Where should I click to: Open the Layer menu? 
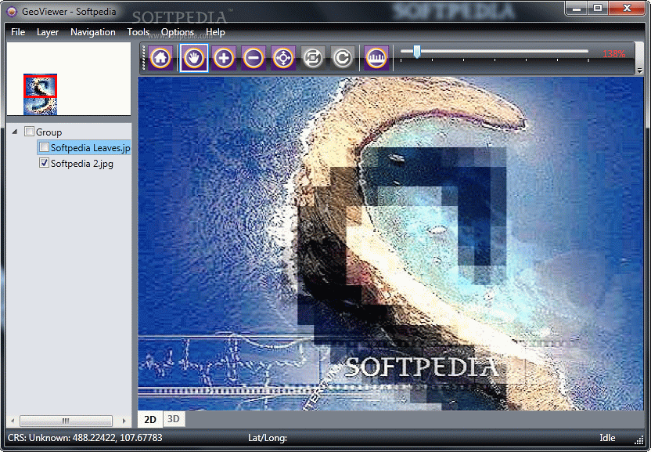click(x=48, y=32)
